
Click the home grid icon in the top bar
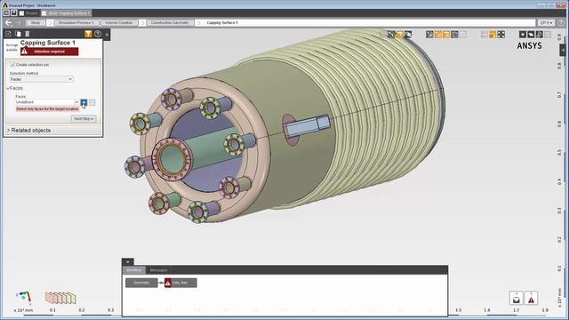click(x=6, y=12)
